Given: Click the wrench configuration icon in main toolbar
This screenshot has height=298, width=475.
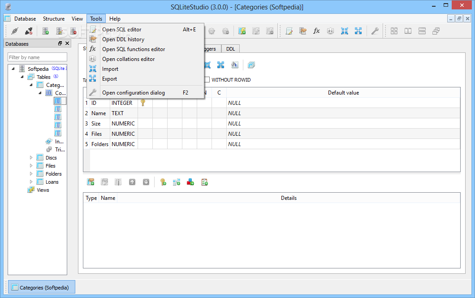Looking at the screenshot, I should (x=375, y=31).
